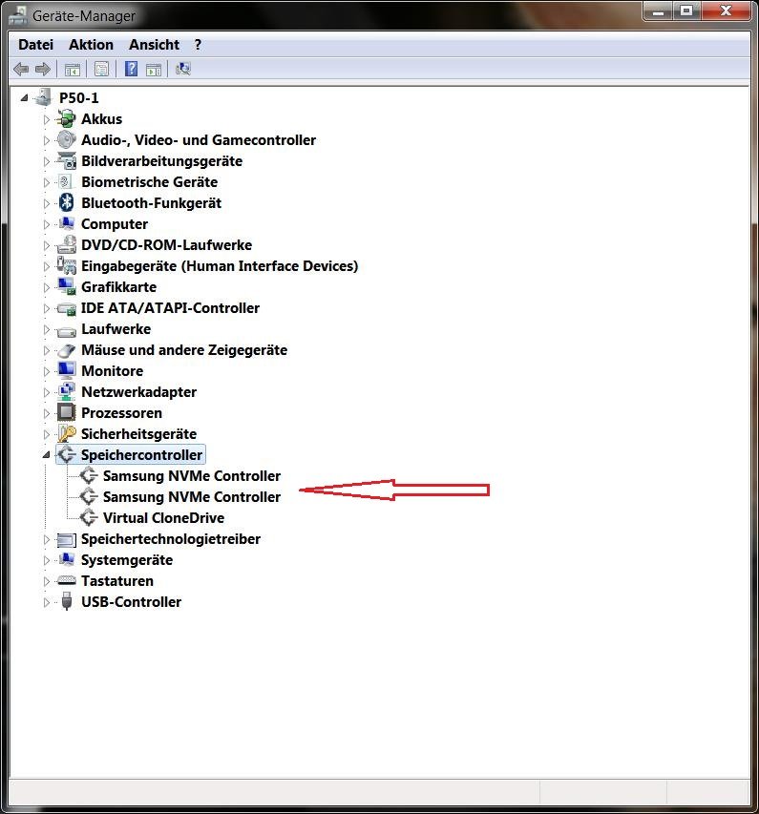Click the Help question mark toolbar icon
The width and height of the screenshot is (759, 814).
[132, 69]
